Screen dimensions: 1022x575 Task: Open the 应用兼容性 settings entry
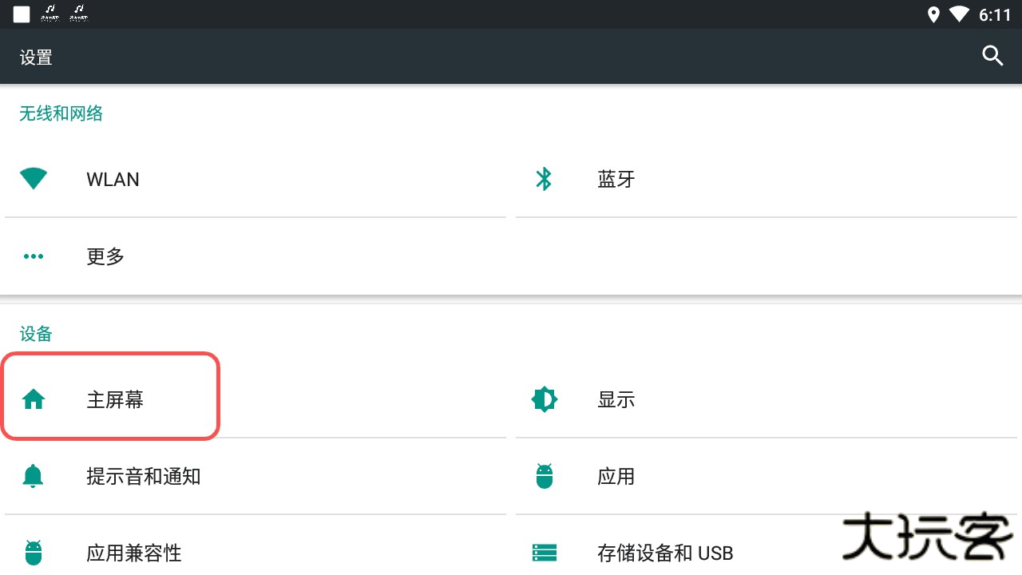pyautogui.click(x=133, y=553)
